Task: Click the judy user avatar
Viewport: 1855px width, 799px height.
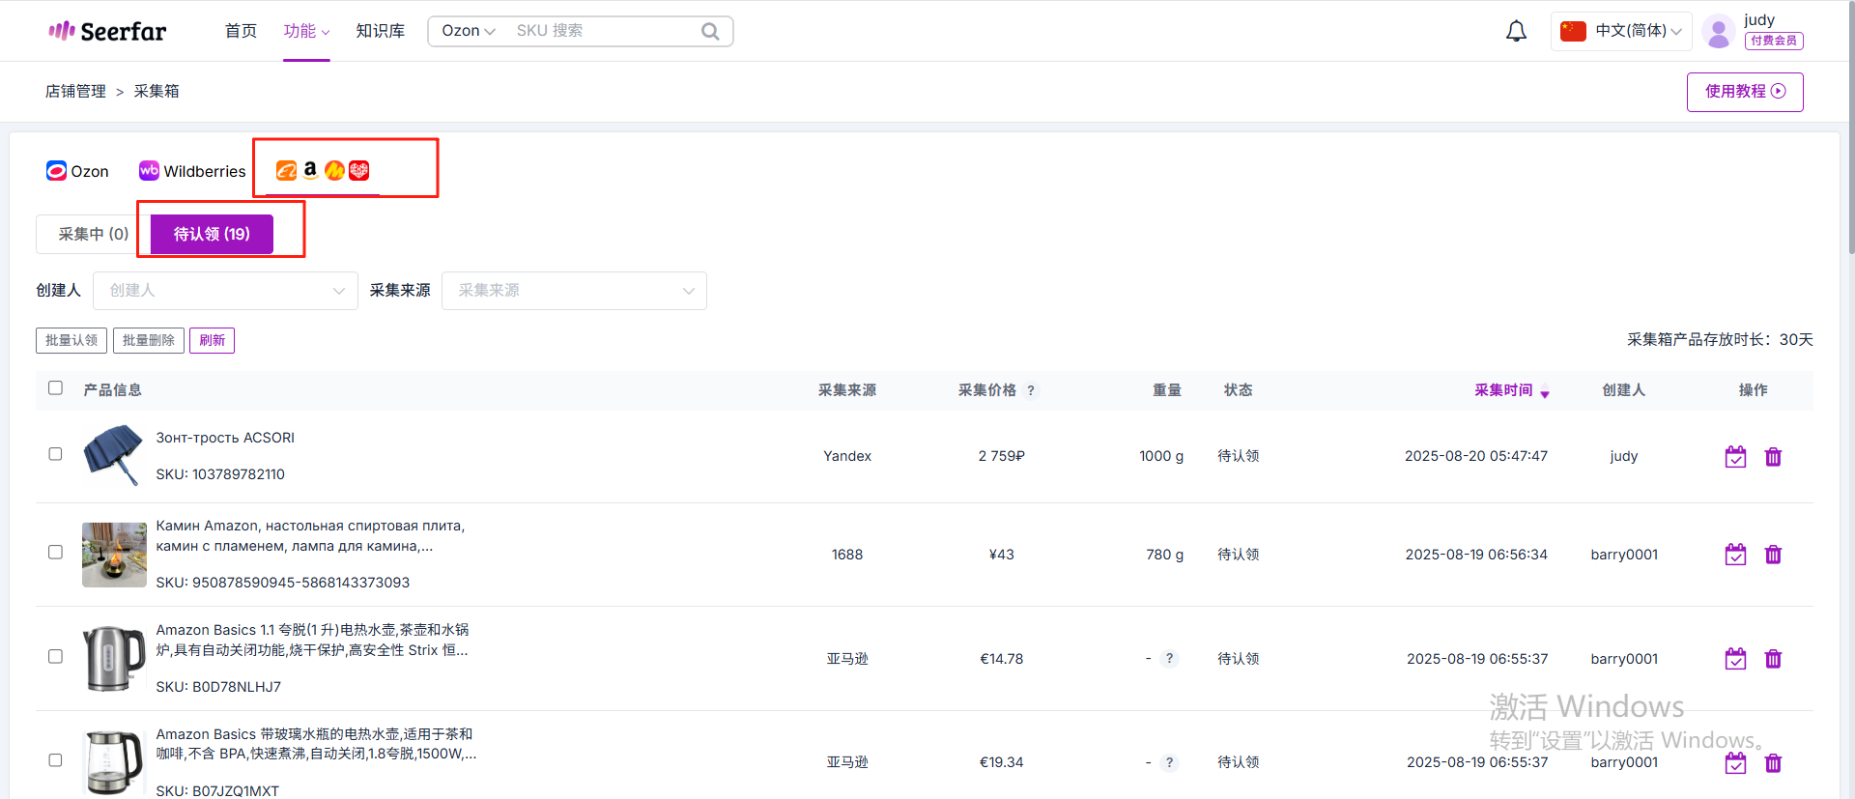Action: click(x=1719, y=31)
